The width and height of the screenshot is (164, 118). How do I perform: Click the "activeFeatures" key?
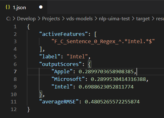[64, 34]
